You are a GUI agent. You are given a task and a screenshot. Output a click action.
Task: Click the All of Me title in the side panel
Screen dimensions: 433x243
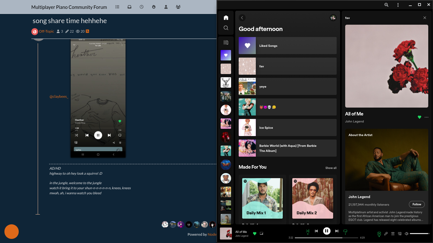coord(354,114)
